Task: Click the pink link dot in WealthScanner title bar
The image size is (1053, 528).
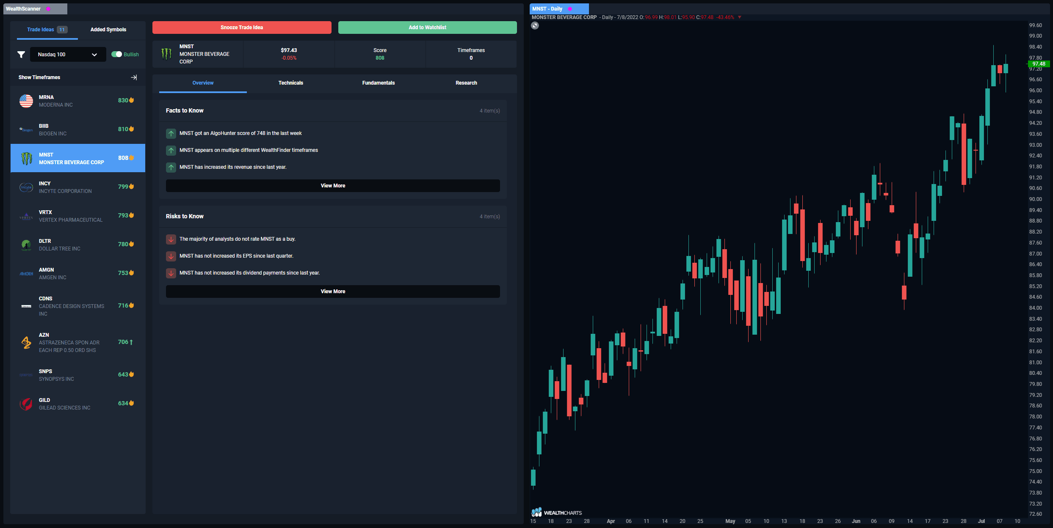Action: point(48,8)
